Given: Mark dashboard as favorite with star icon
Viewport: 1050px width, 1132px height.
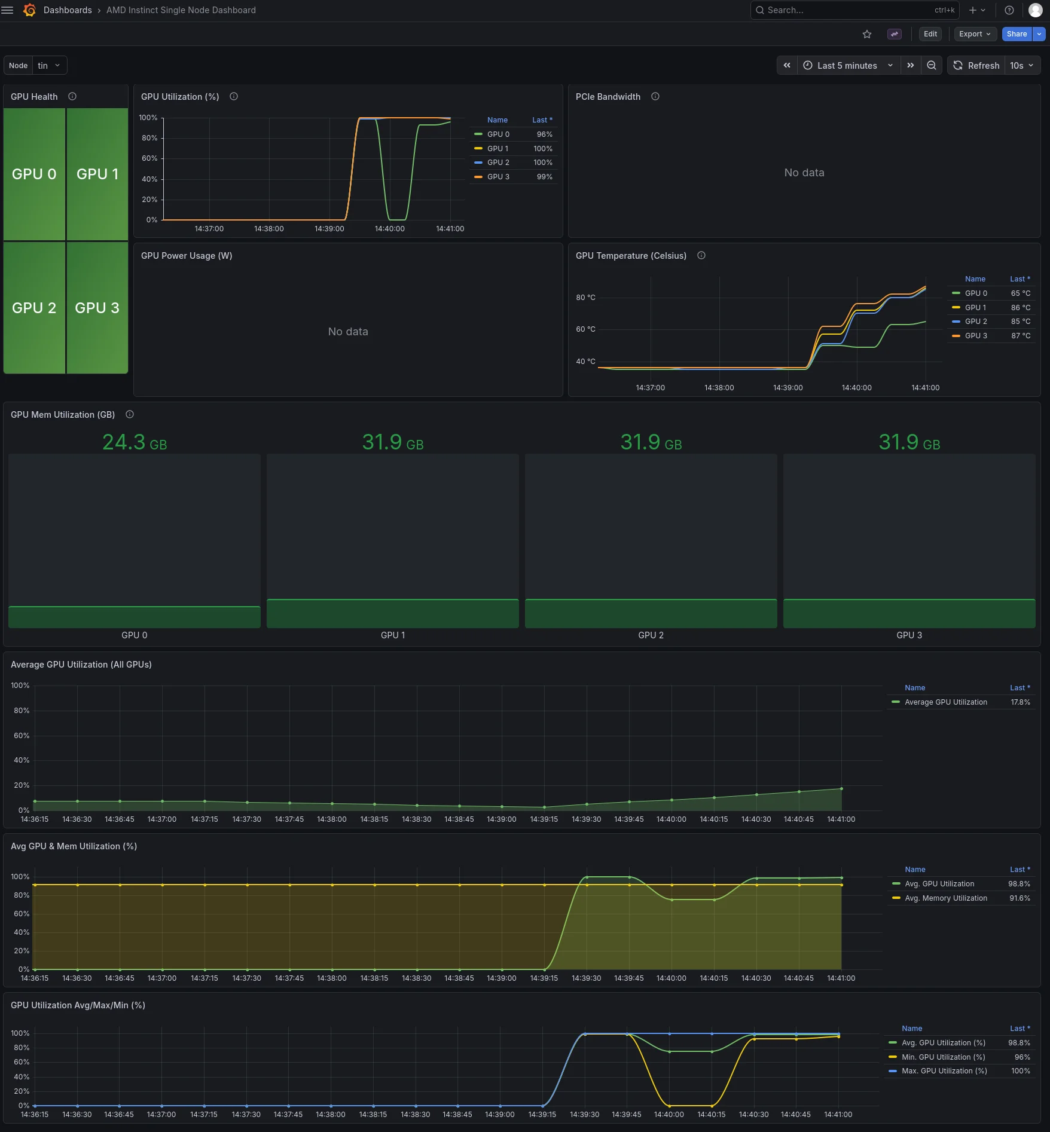Looking at the screenshot, I should [867, 34].
